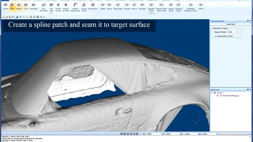Click Remove Short From Group
253x142 pixels.
[162, 7]
